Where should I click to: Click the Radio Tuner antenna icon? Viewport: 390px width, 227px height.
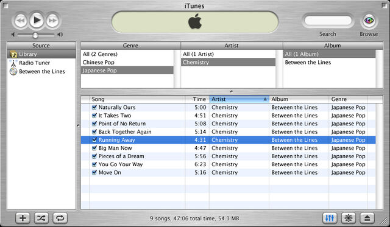13,63
